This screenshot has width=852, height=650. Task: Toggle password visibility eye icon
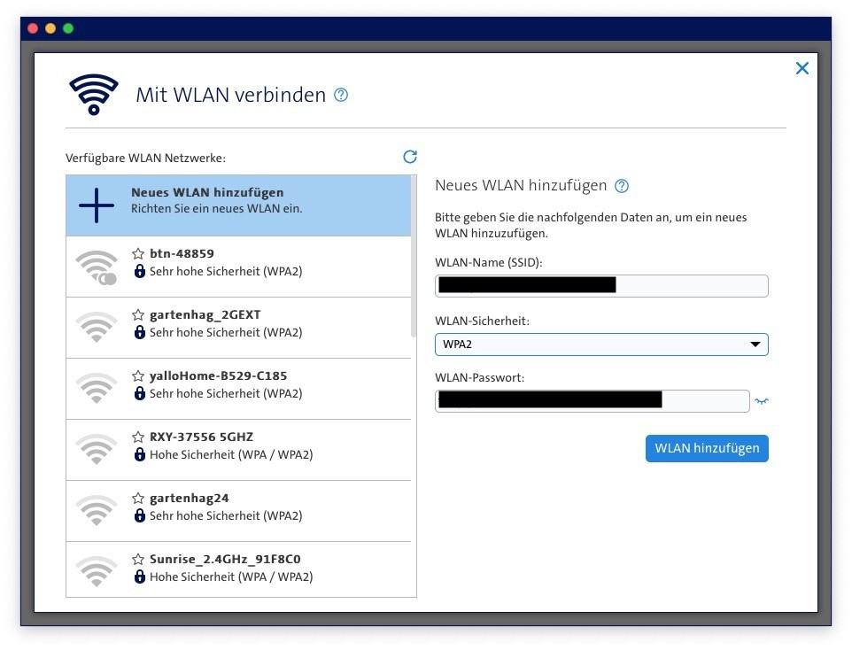(x=761, y=401)
